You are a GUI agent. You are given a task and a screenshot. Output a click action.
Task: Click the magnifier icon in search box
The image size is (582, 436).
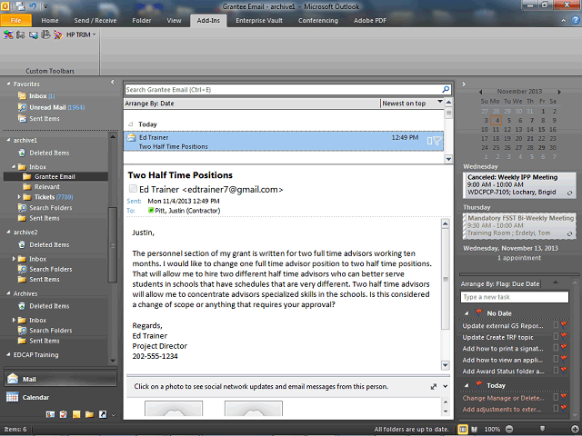[446, 89]
